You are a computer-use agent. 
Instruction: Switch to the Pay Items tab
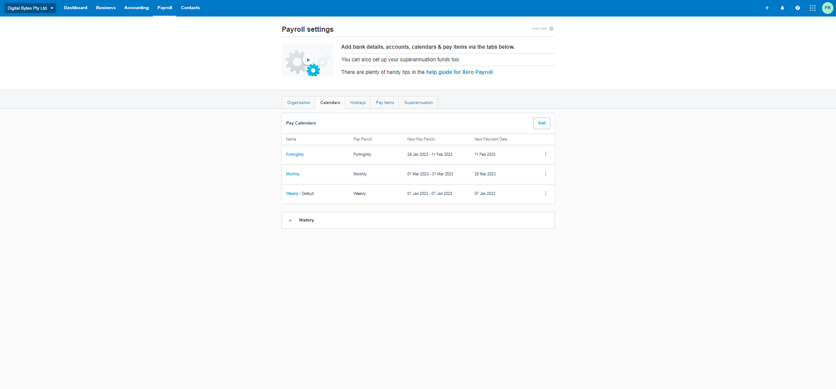(385, 103)
